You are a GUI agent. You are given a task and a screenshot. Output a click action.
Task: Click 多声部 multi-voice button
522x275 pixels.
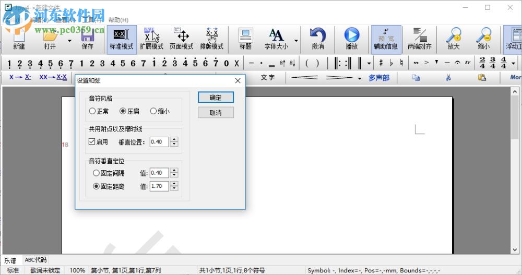click(x=379, y=78)
